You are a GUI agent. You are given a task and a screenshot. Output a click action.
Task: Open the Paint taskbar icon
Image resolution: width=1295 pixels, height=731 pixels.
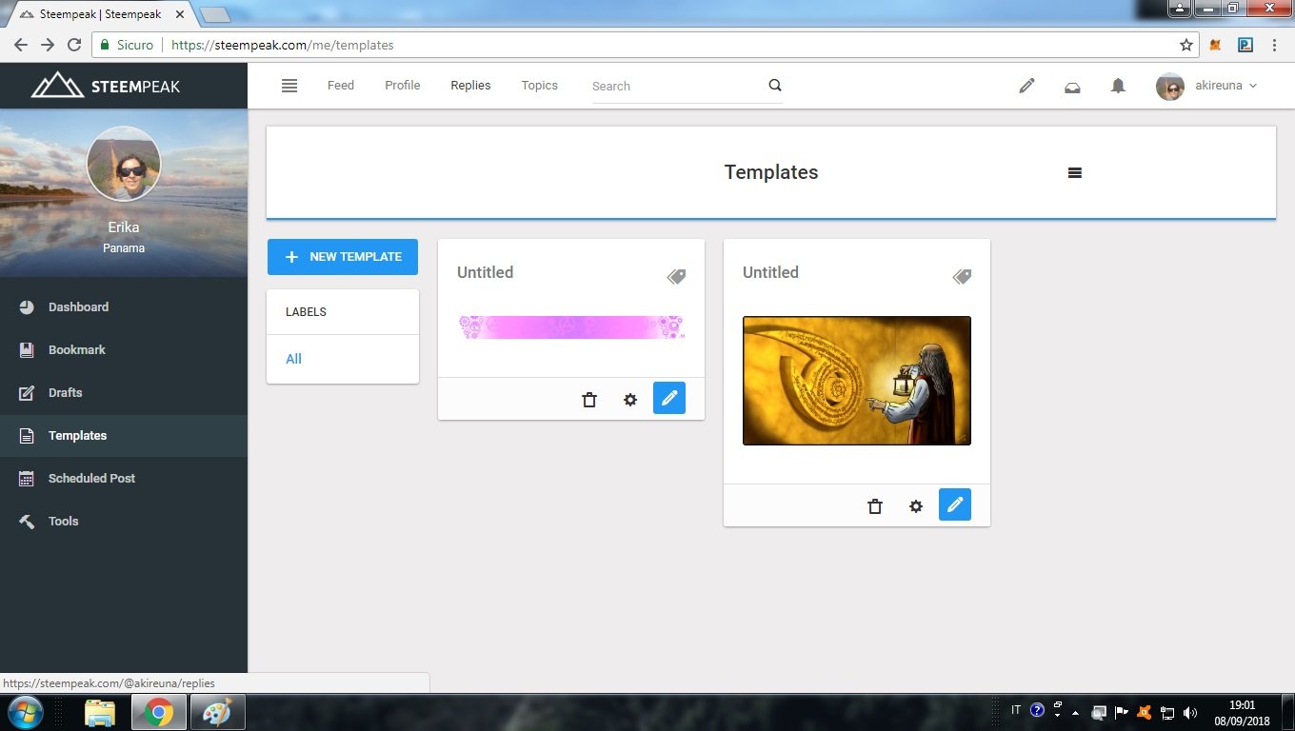click(218, 712)
